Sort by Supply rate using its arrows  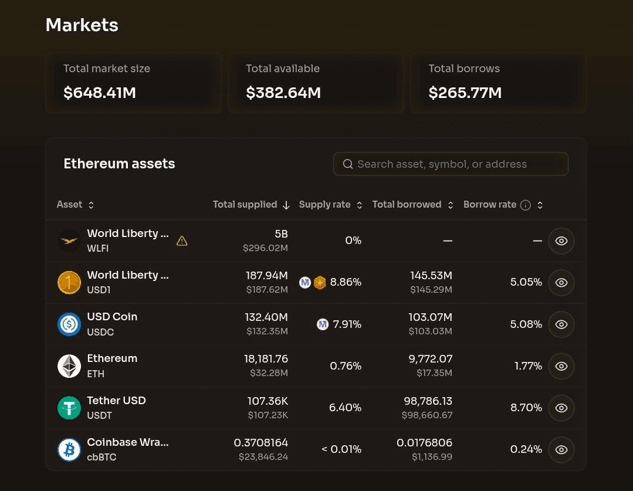click(359, 205)
